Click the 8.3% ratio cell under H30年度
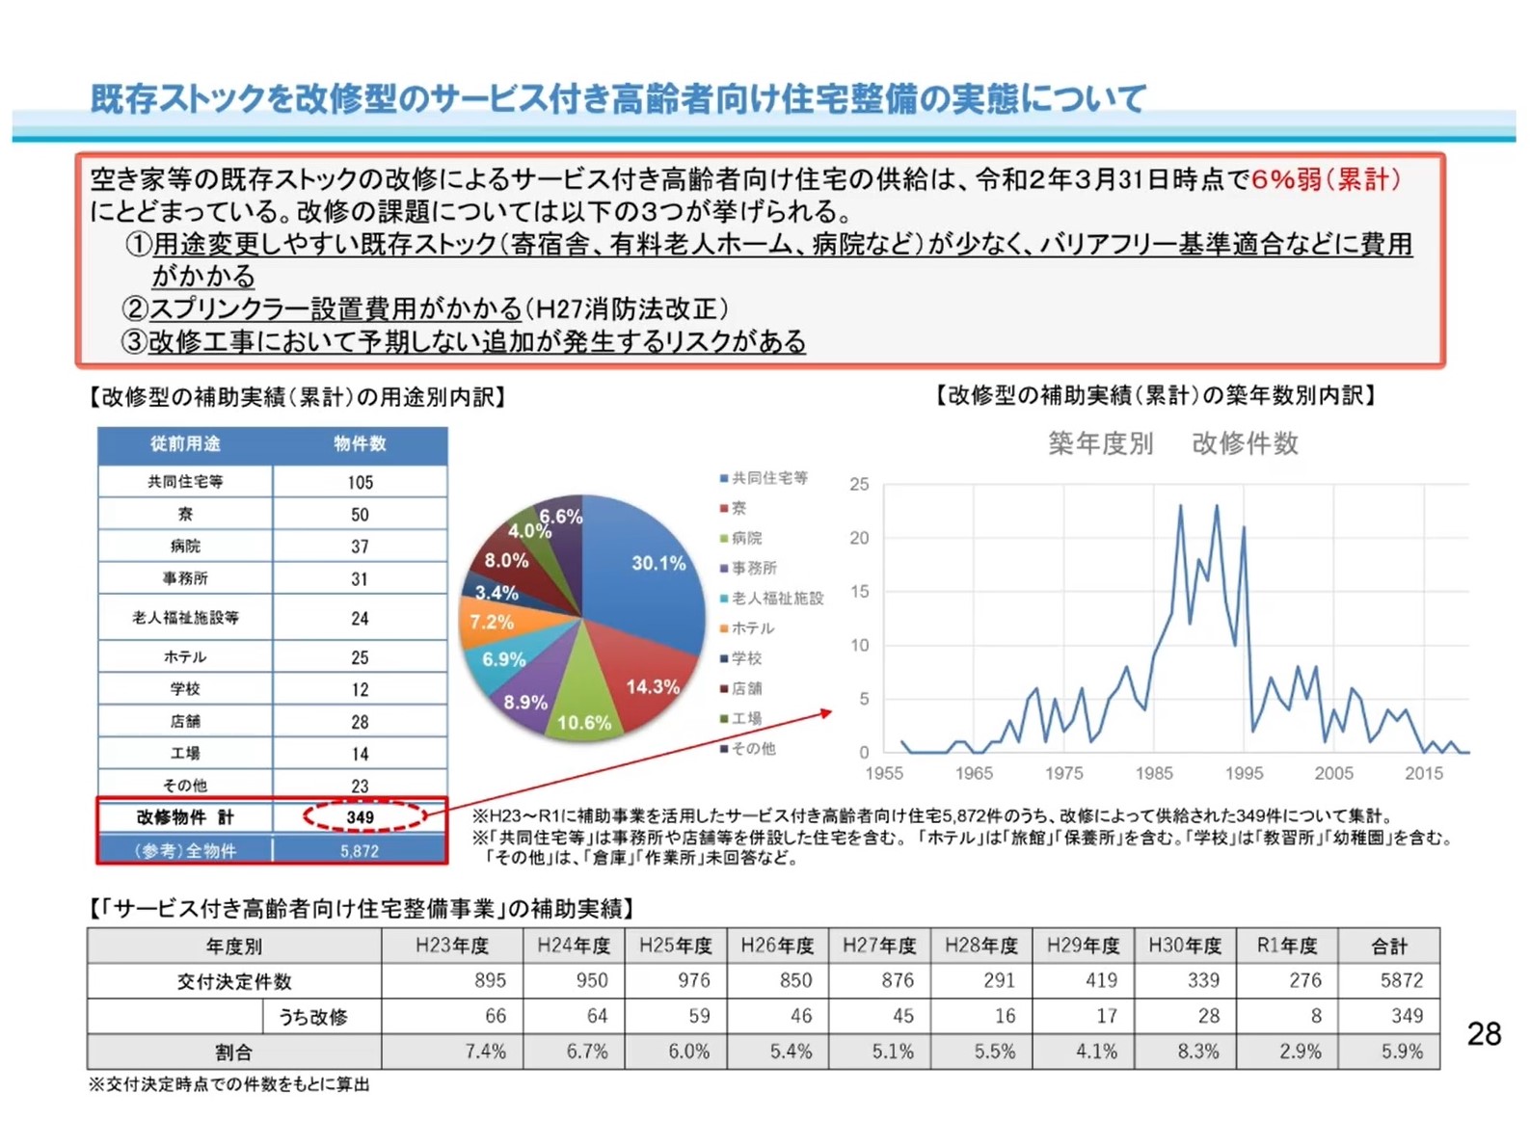1530x1147 pixels. [1197, 1052]
